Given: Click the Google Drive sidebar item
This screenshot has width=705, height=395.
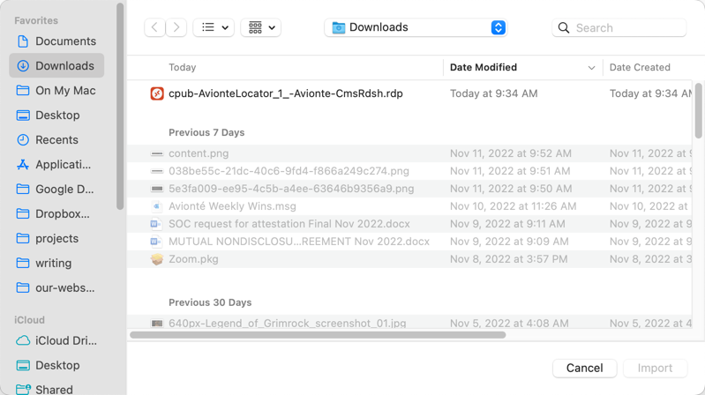Looking at the screenshot, I should point(64,190).
